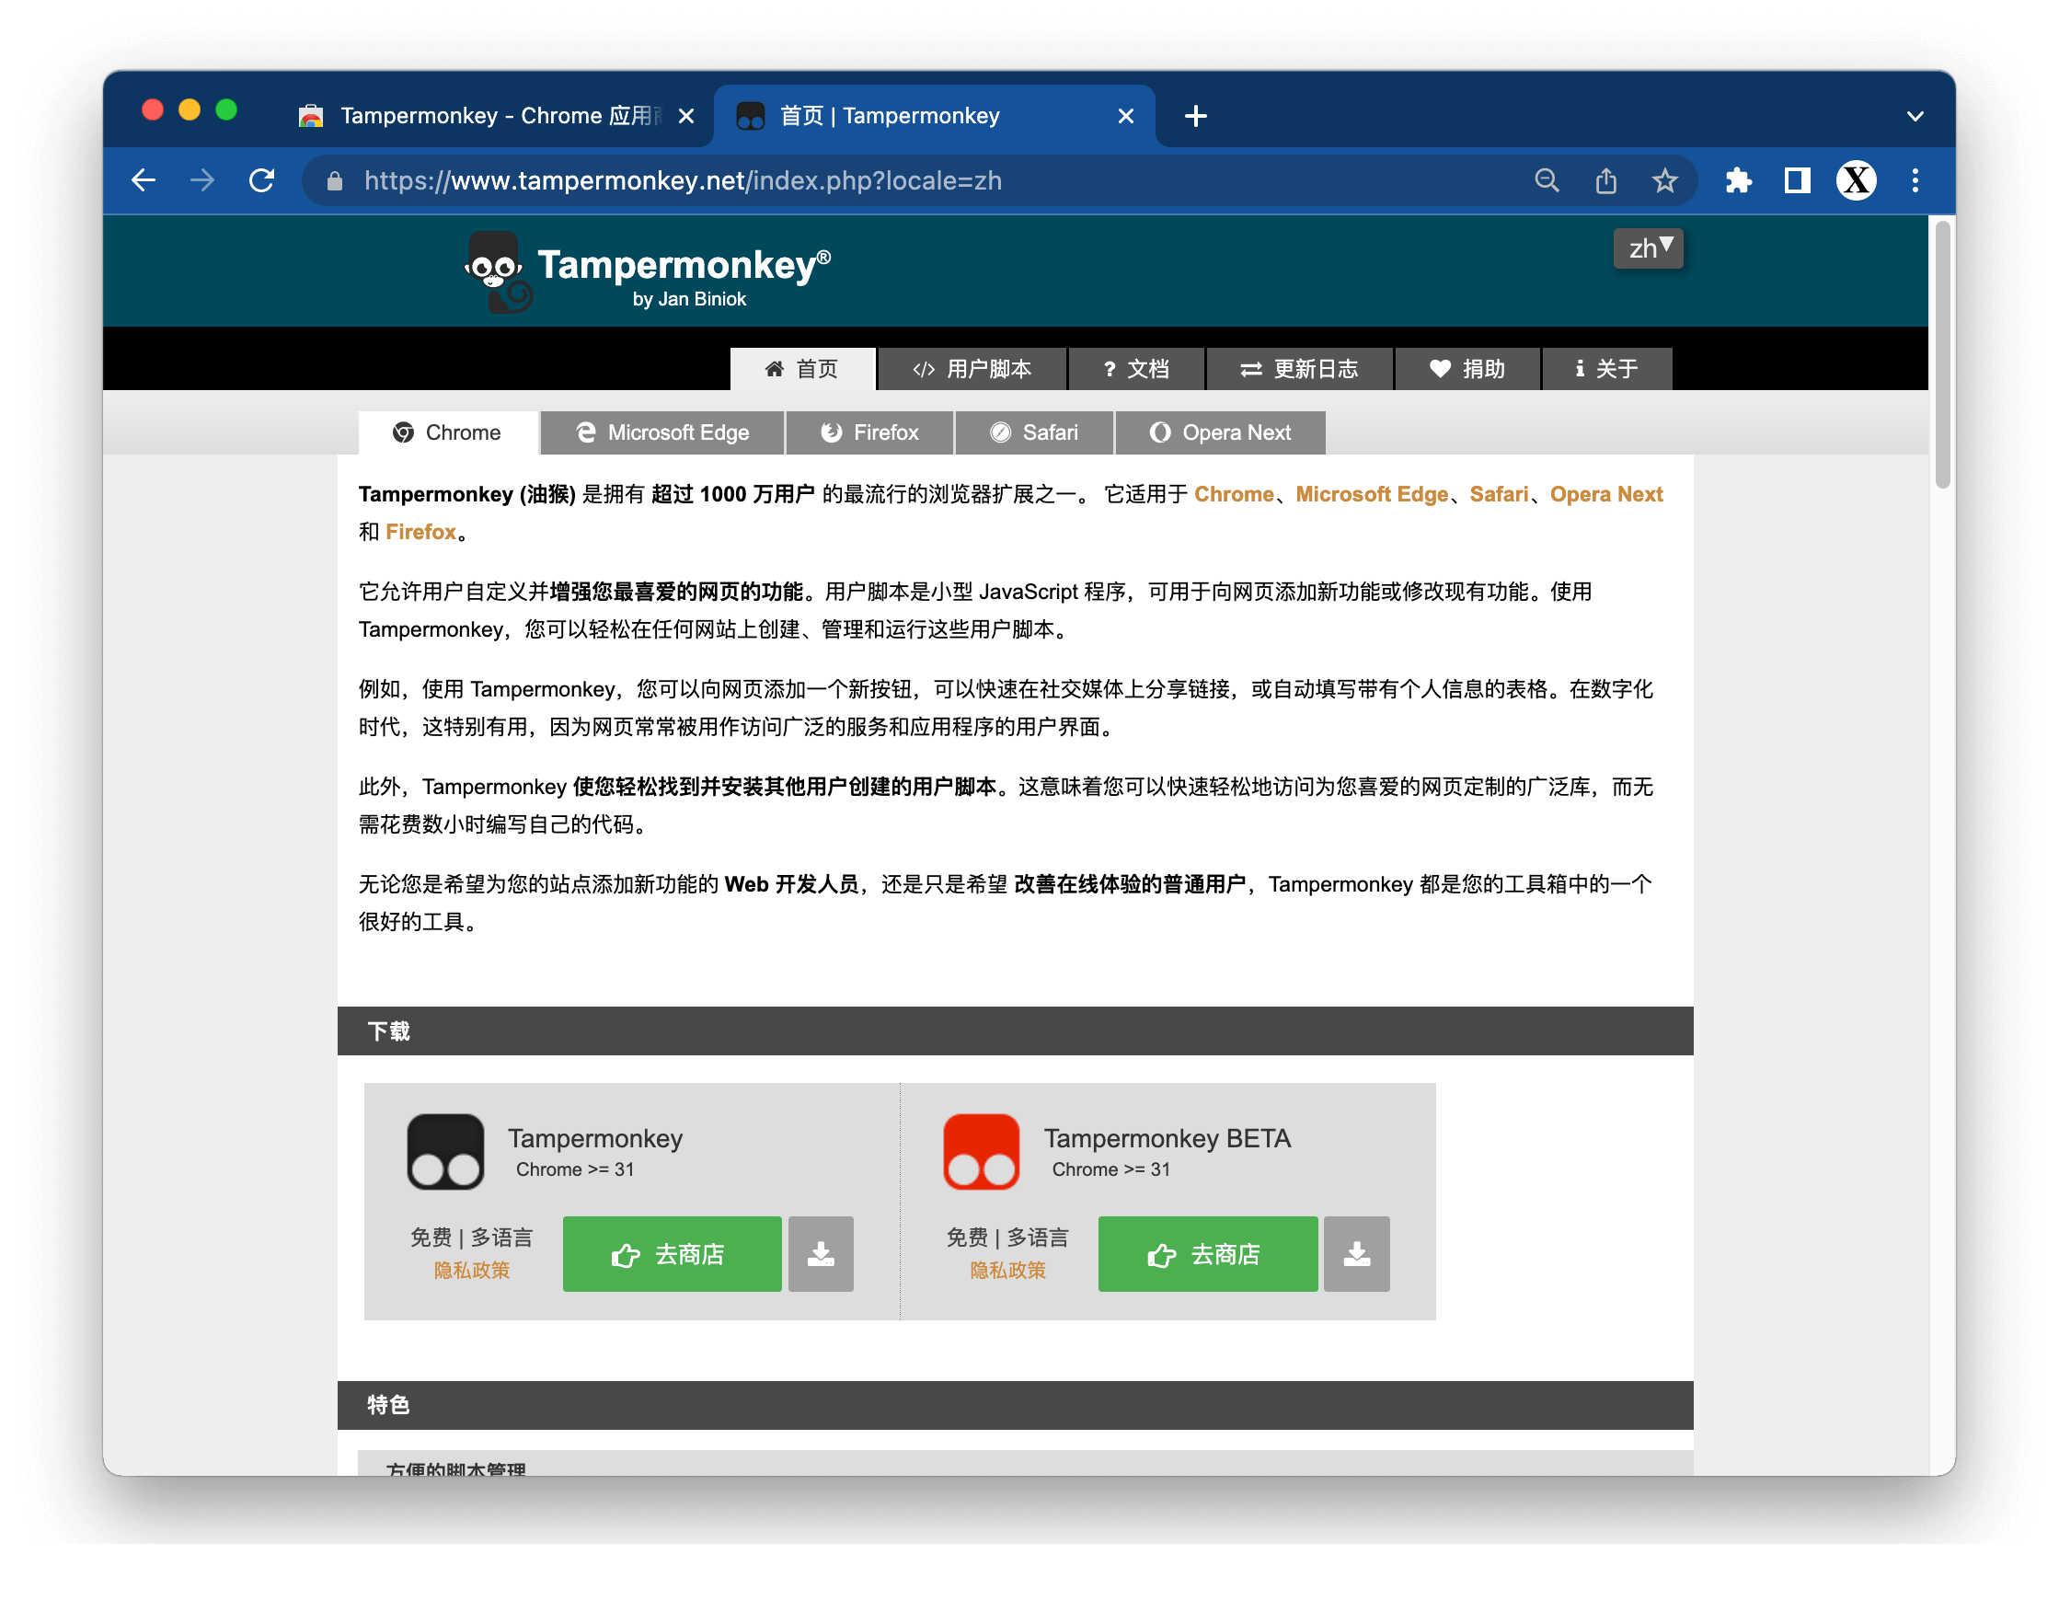Click the heart icon next to 捐助
Viewport: 2059px width, 1612px height.
[x=1434, y=370]
